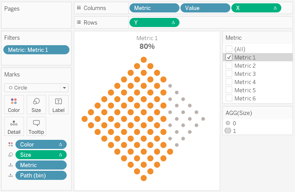Click the delta indicator on X pill

(275, 8)
